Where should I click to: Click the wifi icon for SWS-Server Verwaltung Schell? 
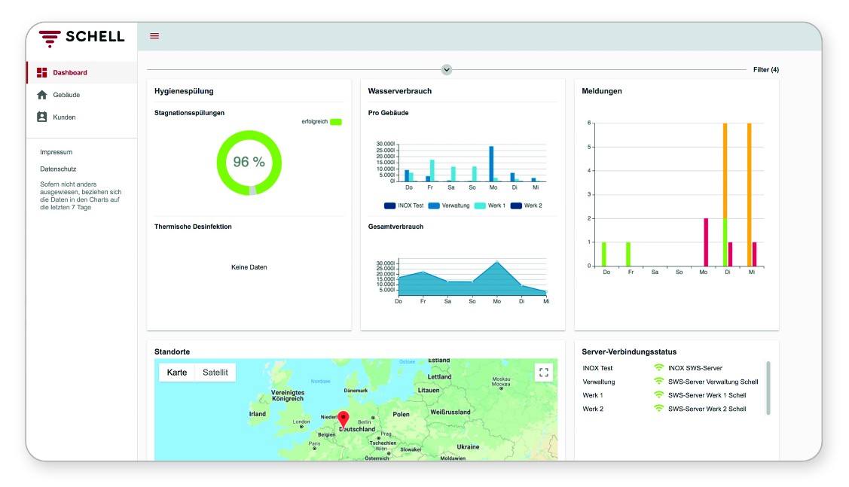point(659,381)
